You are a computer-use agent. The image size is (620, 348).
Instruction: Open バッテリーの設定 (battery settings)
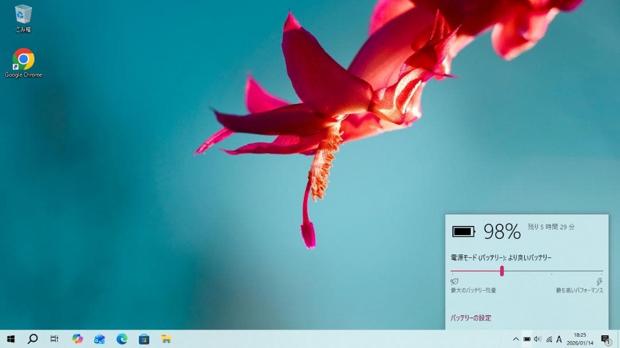pos(472,318)
